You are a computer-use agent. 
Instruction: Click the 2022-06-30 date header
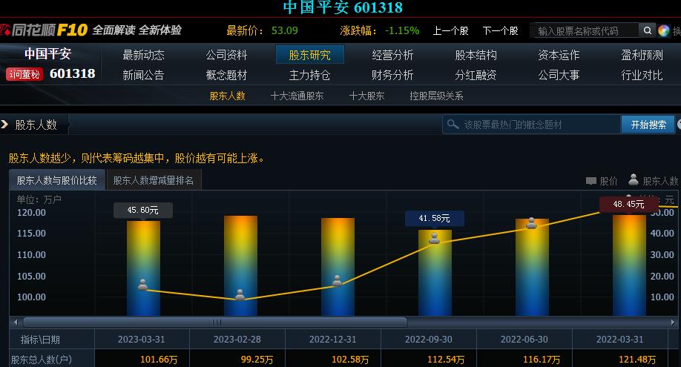tap(524, 340)
